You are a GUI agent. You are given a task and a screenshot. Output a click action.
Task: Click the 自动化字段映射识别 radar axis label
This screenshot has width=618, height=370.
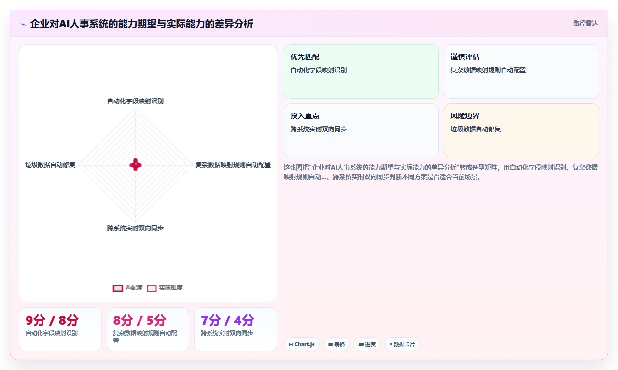135,101
